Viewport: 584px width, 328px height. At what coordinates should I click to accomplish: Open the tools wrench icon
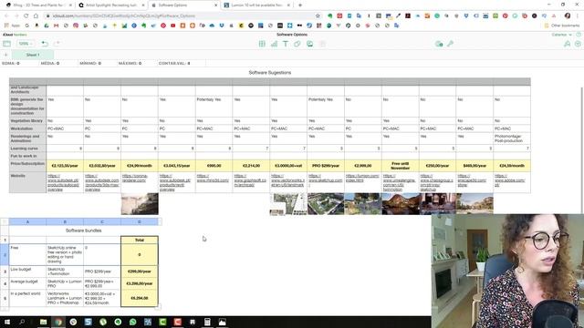[450, 44]
